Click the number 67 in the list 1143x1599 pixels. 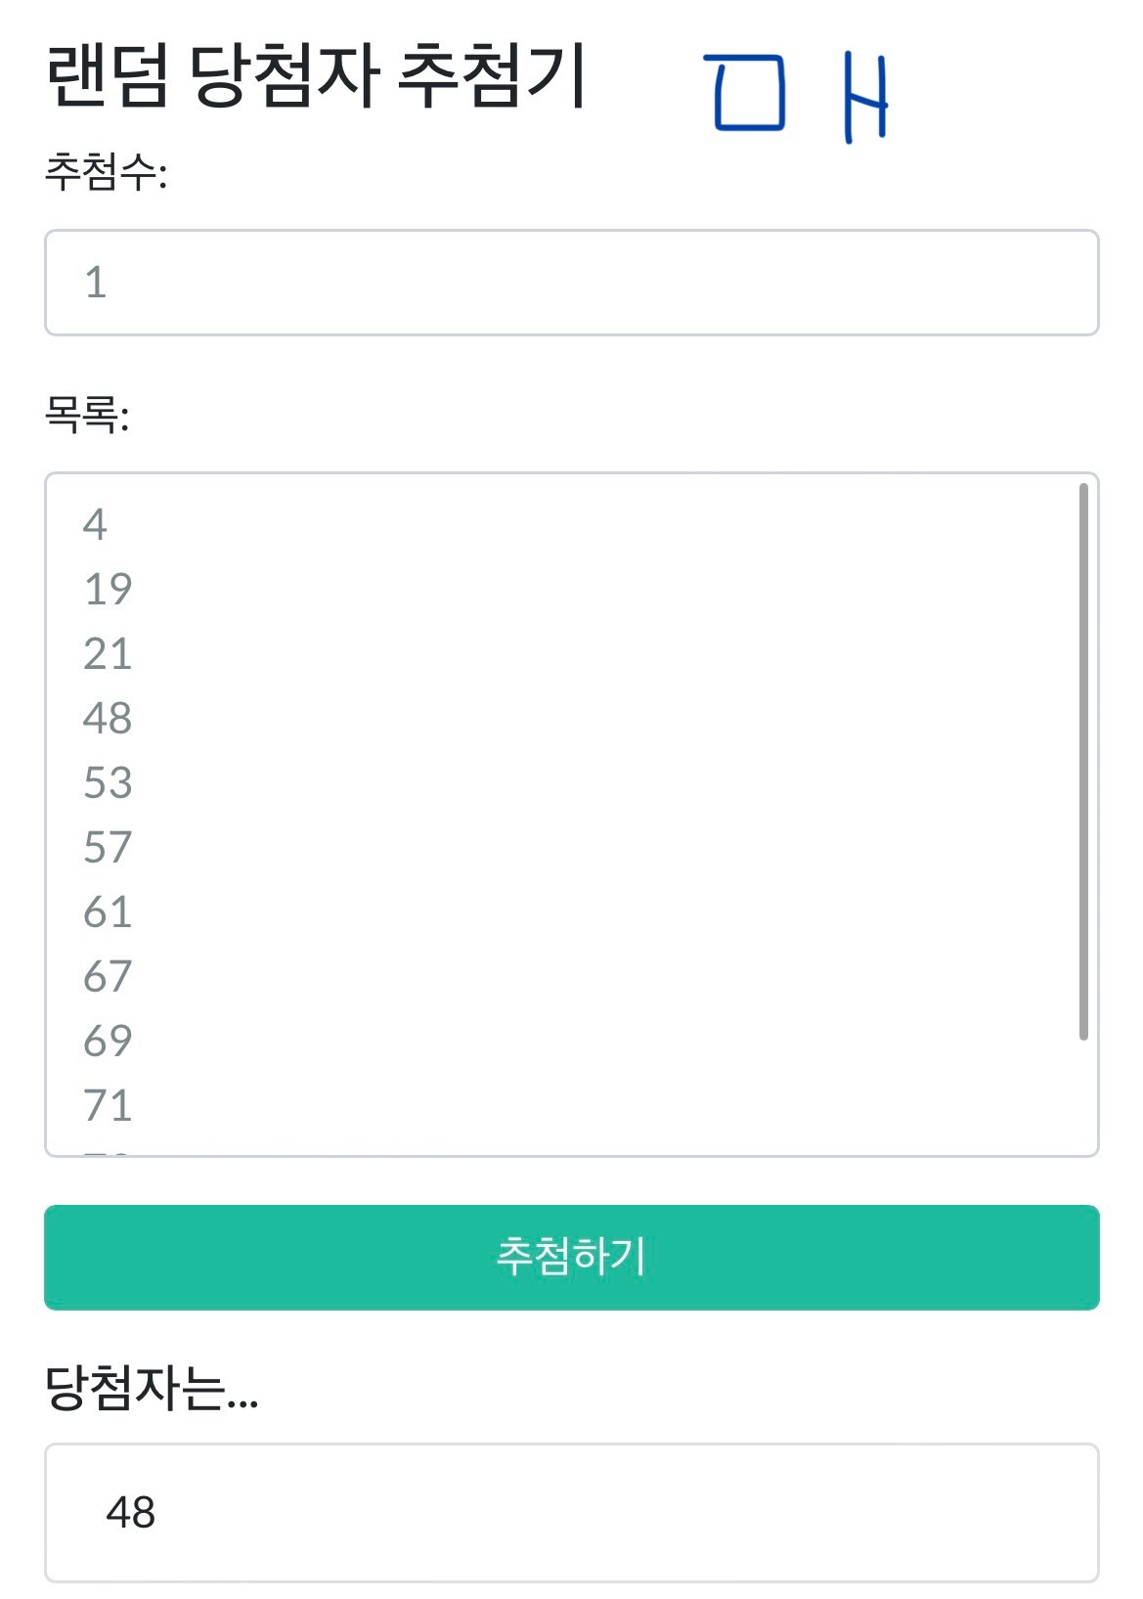point(108,977)
